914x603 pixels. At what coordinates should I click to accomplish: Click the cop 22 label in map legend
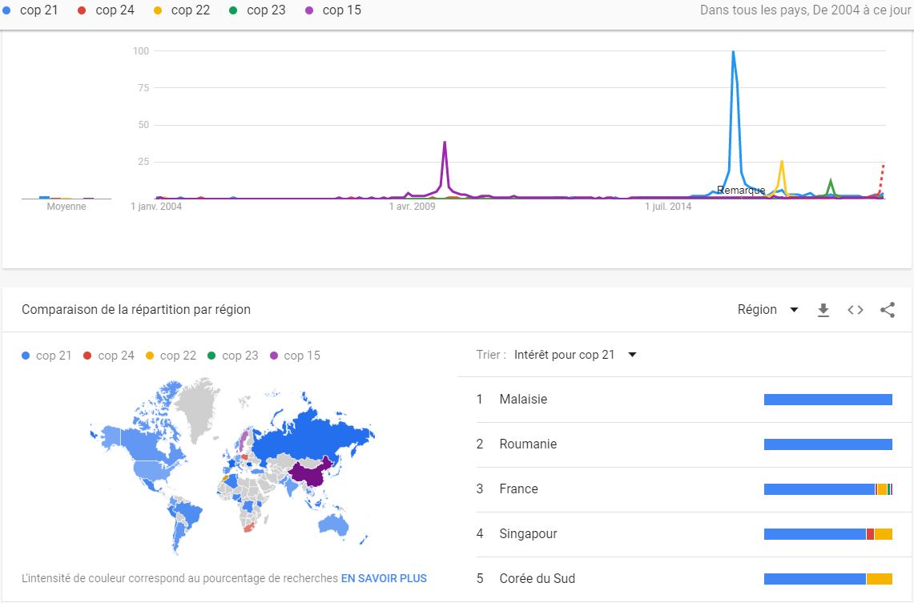(x=178, y=356)
